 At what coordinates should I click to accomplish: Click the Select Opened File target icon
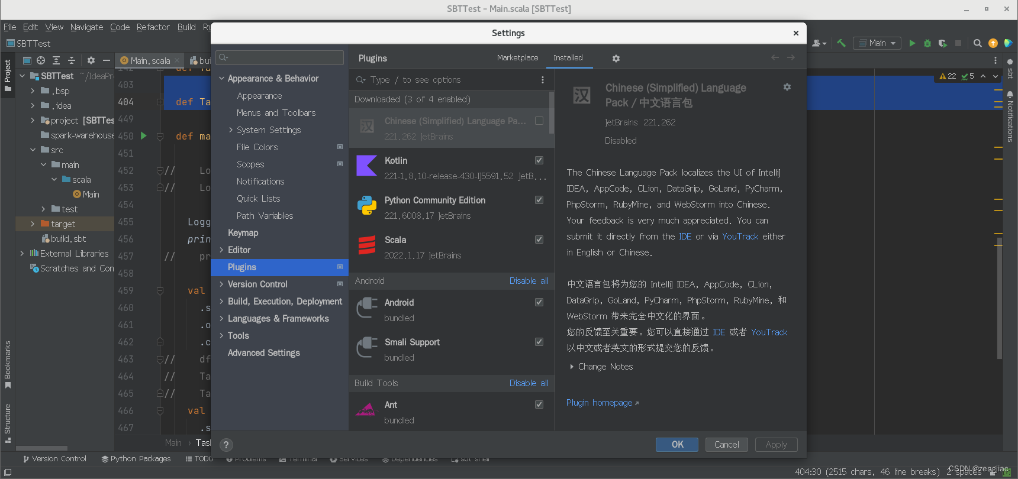(41, 60)
